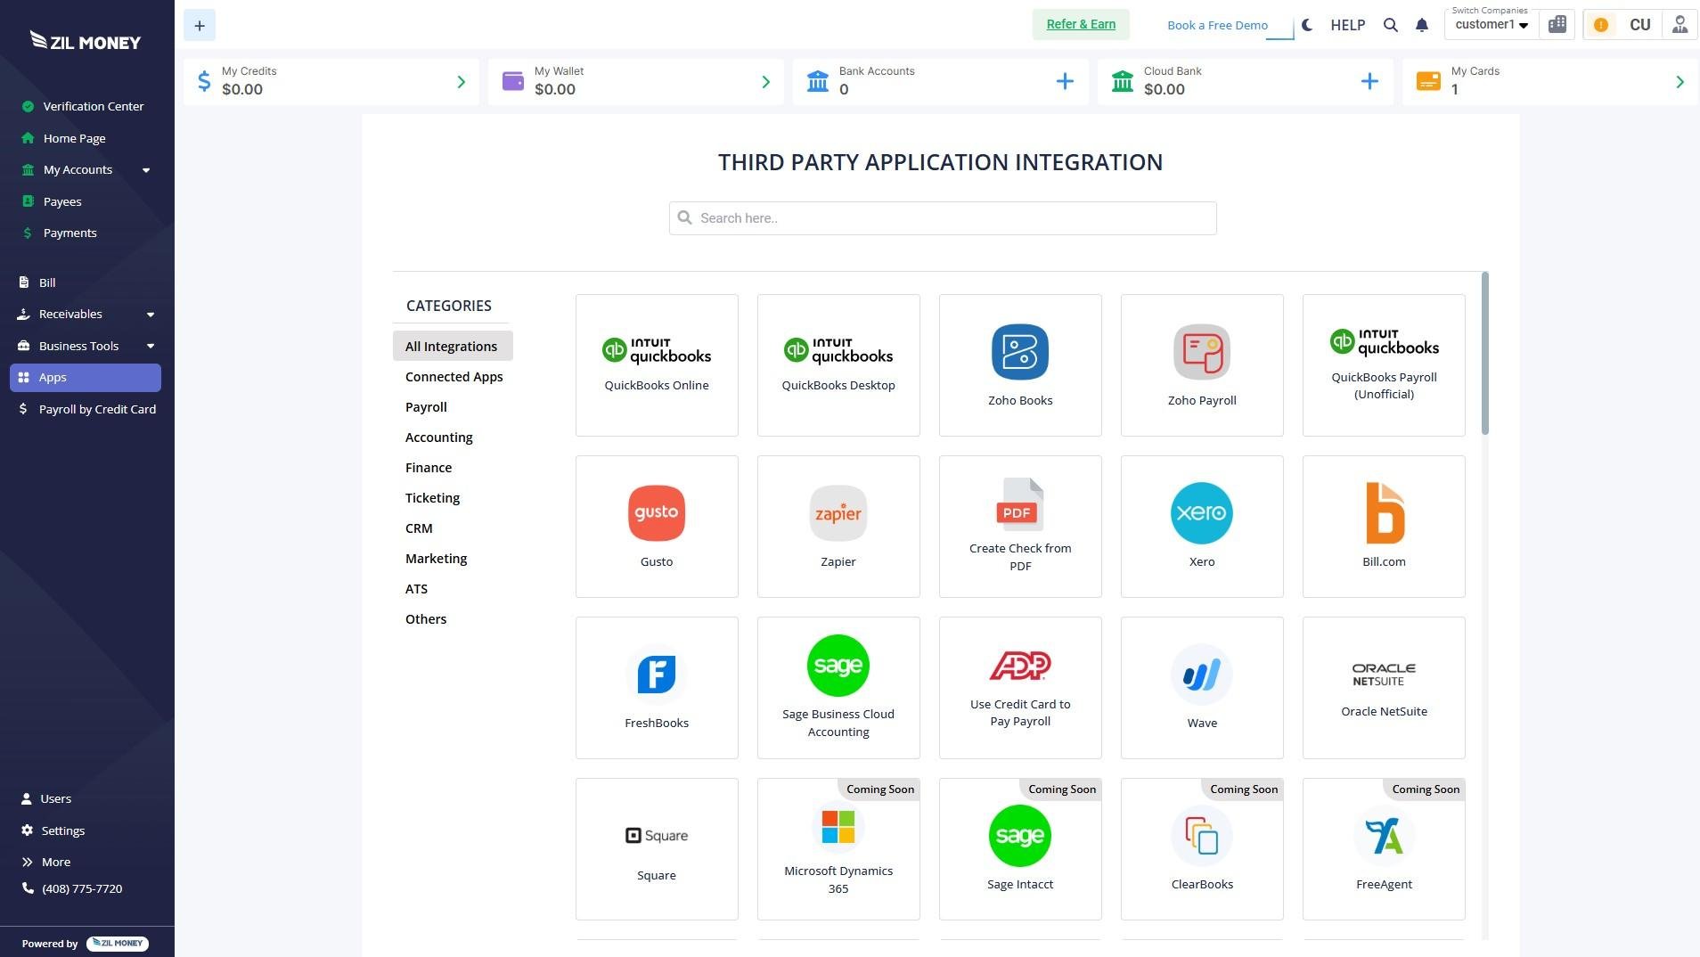Open notifications bell icon
The image size is (1700, 957).
1422,25
